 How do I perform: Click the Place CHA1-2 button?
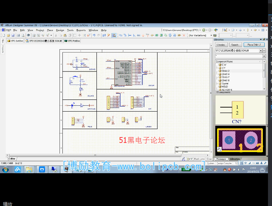coord(254,45)
